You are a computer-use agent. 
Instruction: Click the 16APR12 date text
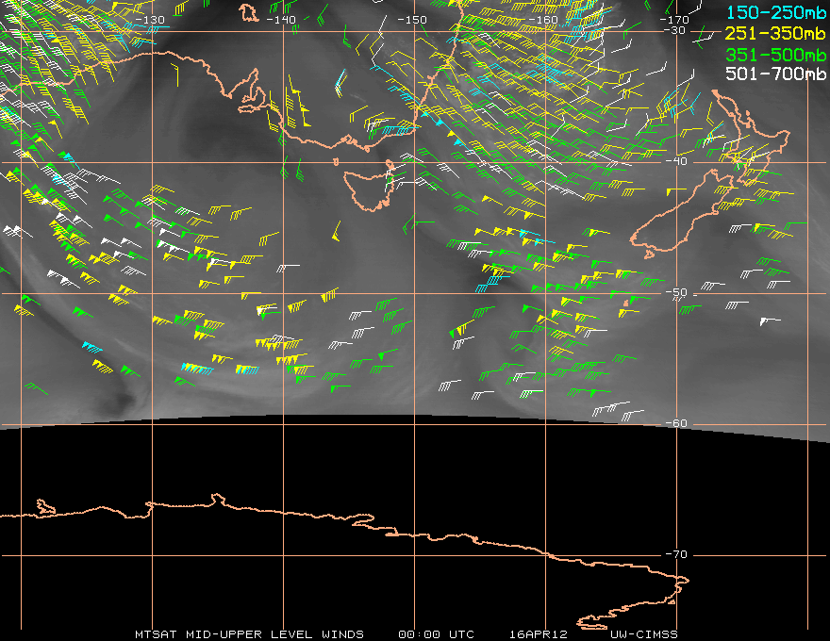(537, 633)
